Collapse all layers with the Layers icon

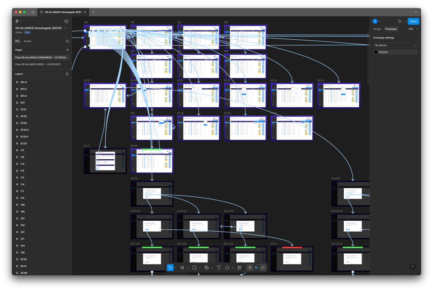[67, 74]
